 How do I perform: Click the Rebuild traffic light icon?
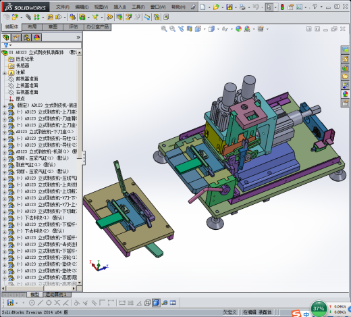pos(282,7)
